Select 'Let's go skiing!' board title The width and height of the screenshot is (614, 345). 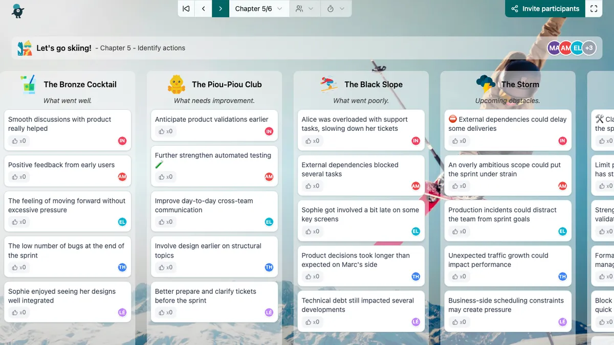pyautogui.click(x=64, y=48)
